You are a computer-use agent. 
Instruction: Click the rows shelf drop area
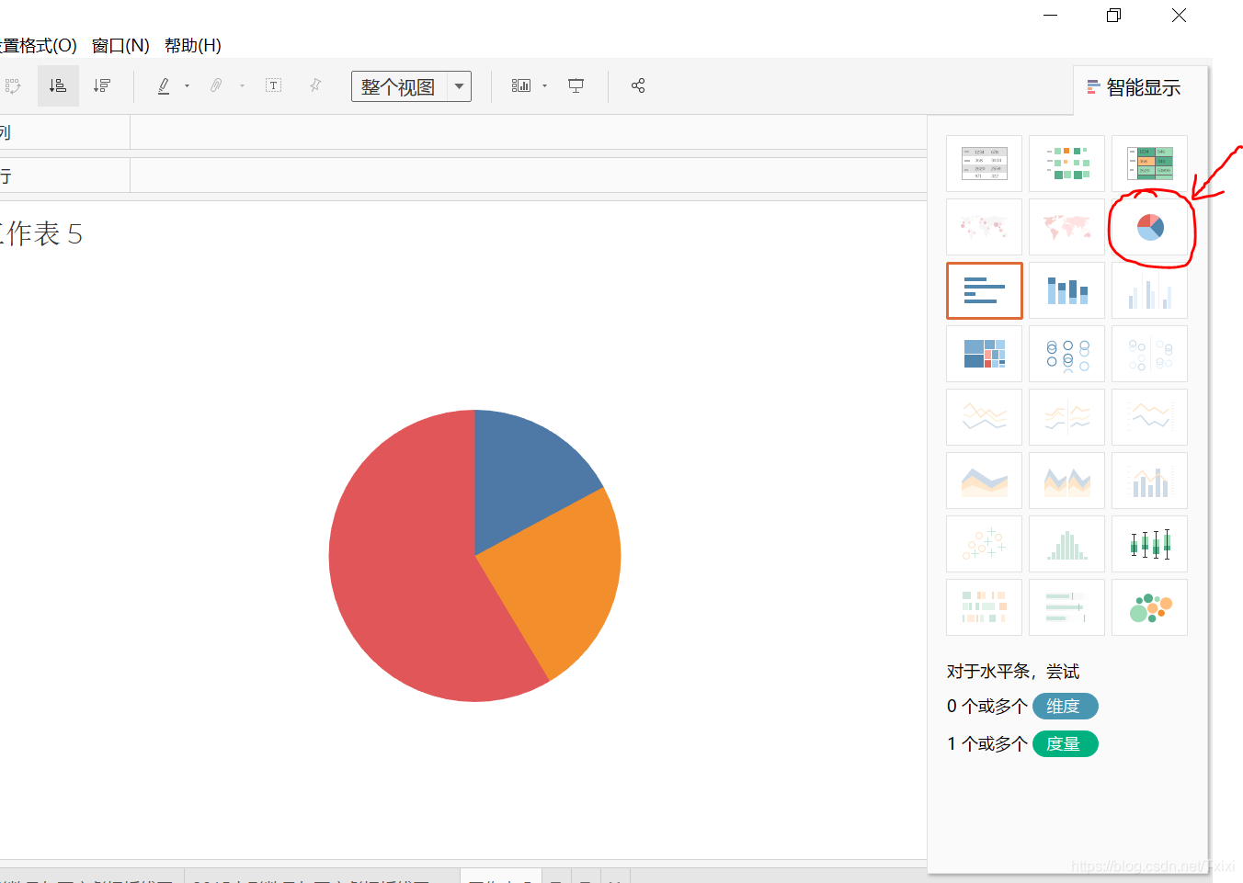(x=529, y=175)
